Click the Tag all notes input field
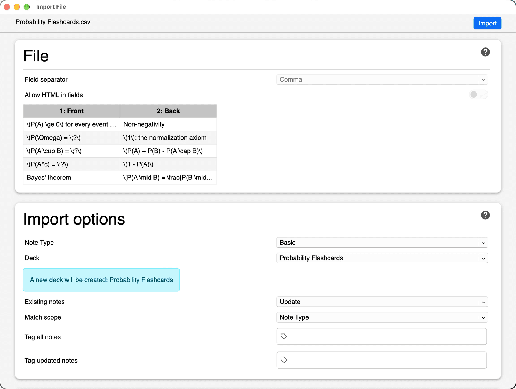The height and width of the screenshot is (389, 516). click(382, 336)
